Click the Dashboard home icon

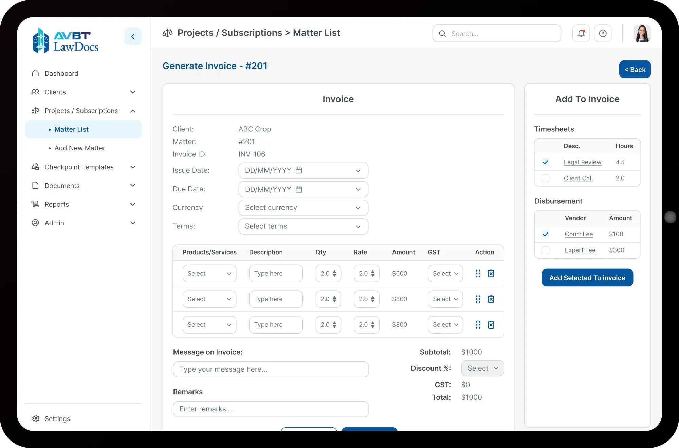click(x=35, y=73)
